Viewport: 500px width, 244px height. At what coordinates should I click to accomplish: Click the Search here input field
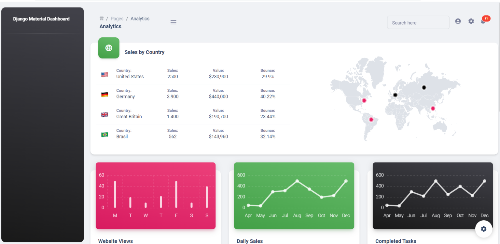pos(418,23)
